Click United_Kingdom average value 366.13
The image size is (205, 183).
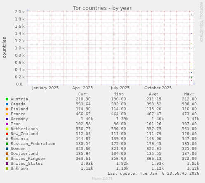[x=154, y=159]
